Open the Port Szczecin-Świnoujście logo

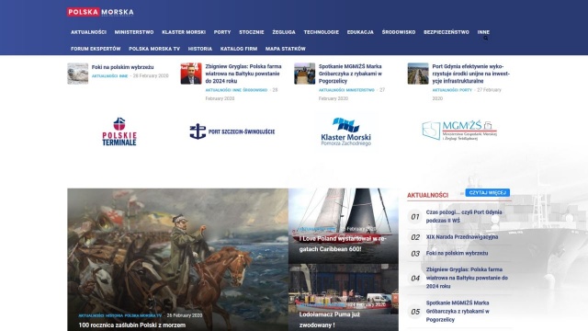coord(232,131)
